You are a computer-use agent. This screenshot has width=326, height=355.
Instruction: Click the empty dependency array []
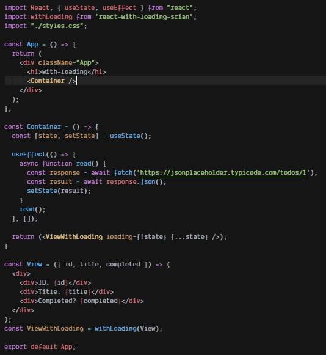(27, 219)
